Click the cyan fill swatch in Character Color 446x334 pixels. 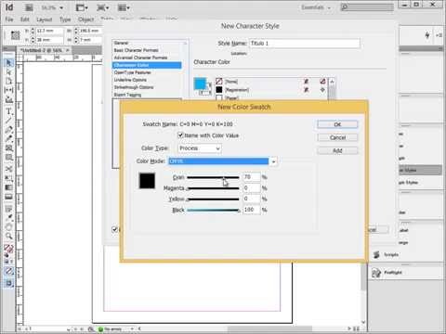200,83
